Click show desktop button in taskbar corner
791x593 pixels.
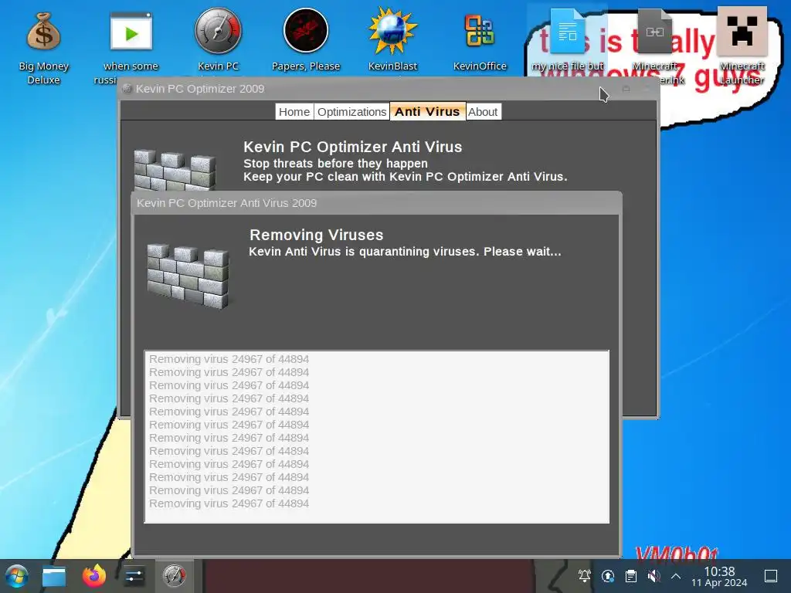tap(770, 576)
